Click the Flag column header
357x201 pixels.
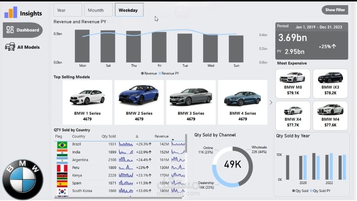click(59, 136)
